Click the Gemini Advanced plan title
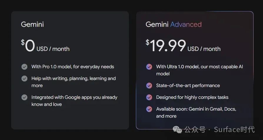Viewport: 263px width, 140px height. 174,24
